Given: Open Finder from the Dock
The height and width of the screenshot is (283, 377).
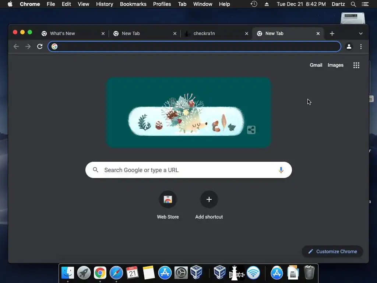Looking at the screenshot, I should [68, 272].
